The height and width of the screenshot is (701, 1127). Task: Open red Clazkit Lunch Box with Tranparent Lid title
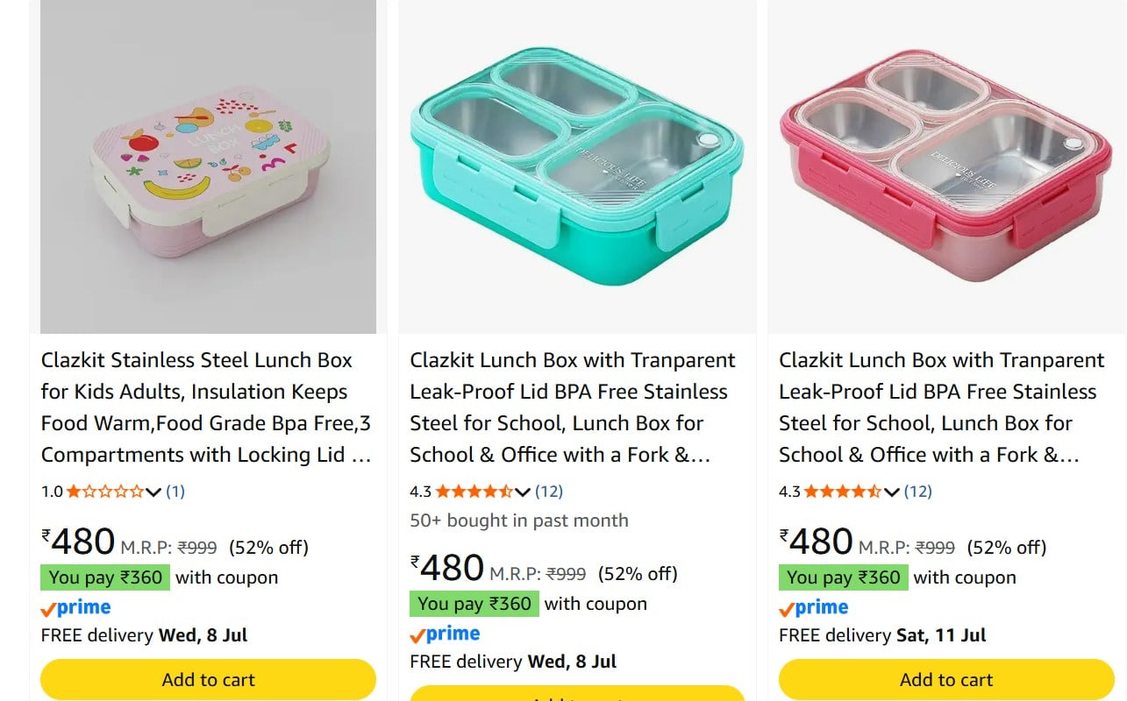pyautogui.click(x=942, y=407)
